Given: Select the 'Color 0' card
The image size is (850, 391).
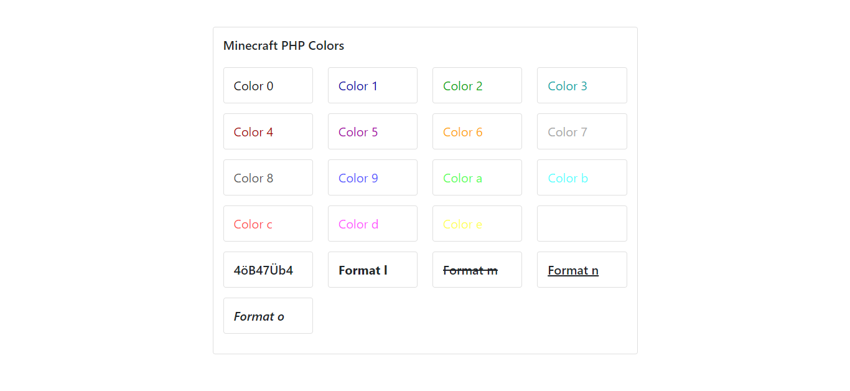Looking at the screenshot, I should pos(268,85).
